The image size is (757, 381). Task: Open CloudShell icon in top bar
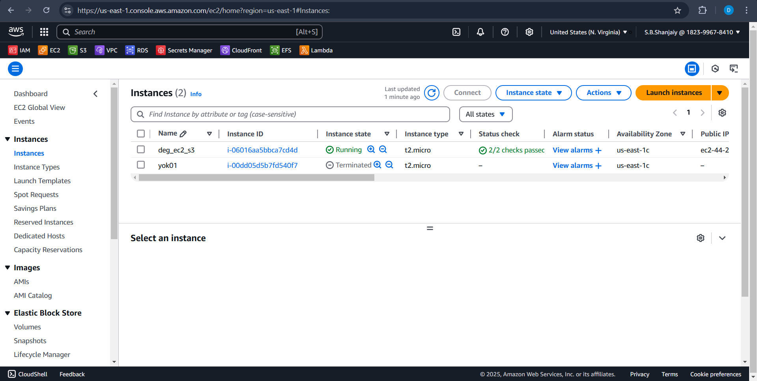pos(456,32)
